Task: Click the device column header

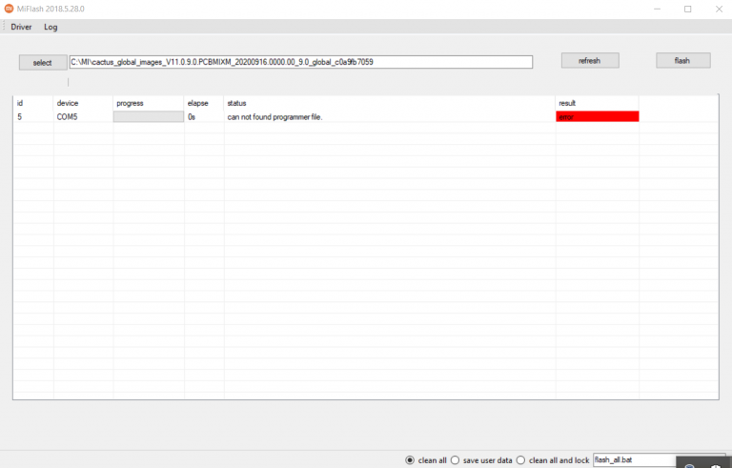Action: click(x=83, y=103)
